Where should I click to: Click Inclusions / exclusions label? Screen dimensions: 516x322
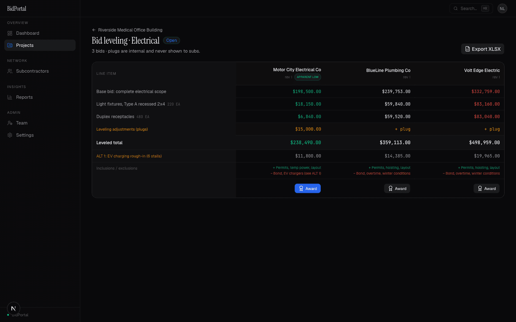click(x=117, y=168)
